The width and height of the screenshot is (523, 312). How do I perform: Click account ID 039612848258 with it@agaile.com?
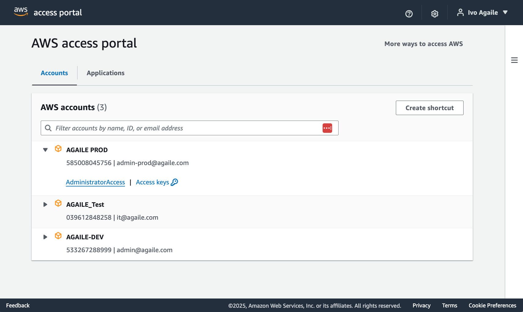112,218
